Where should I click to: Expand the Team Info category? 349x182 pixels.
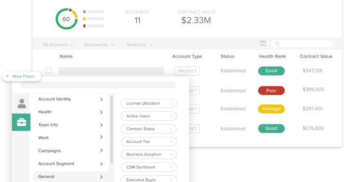pyautogui.click(x=70, y=125)
